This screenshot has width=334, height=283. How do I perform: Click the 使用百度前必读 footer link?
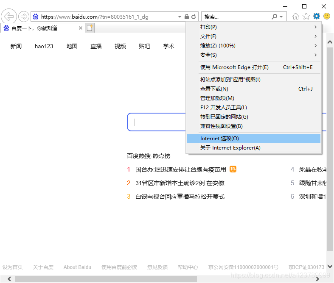(x=119, y=267)
